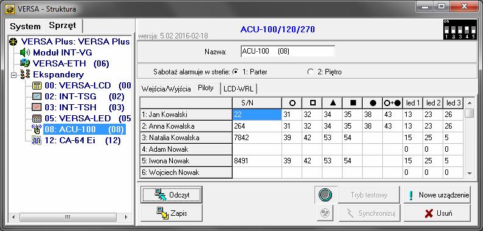Image resolution: width=483 pixels, height=231 pixels.
Task: Click the 08: ACU-100 wireless controller icon
Action: click(x=37, y=129)
